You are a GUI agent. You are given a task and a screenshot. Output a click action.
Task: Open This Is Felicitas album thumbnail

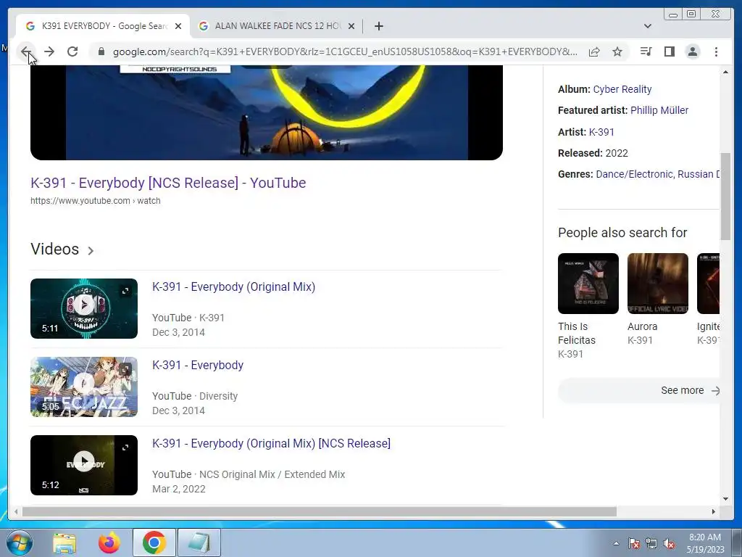tap(588, 284)
